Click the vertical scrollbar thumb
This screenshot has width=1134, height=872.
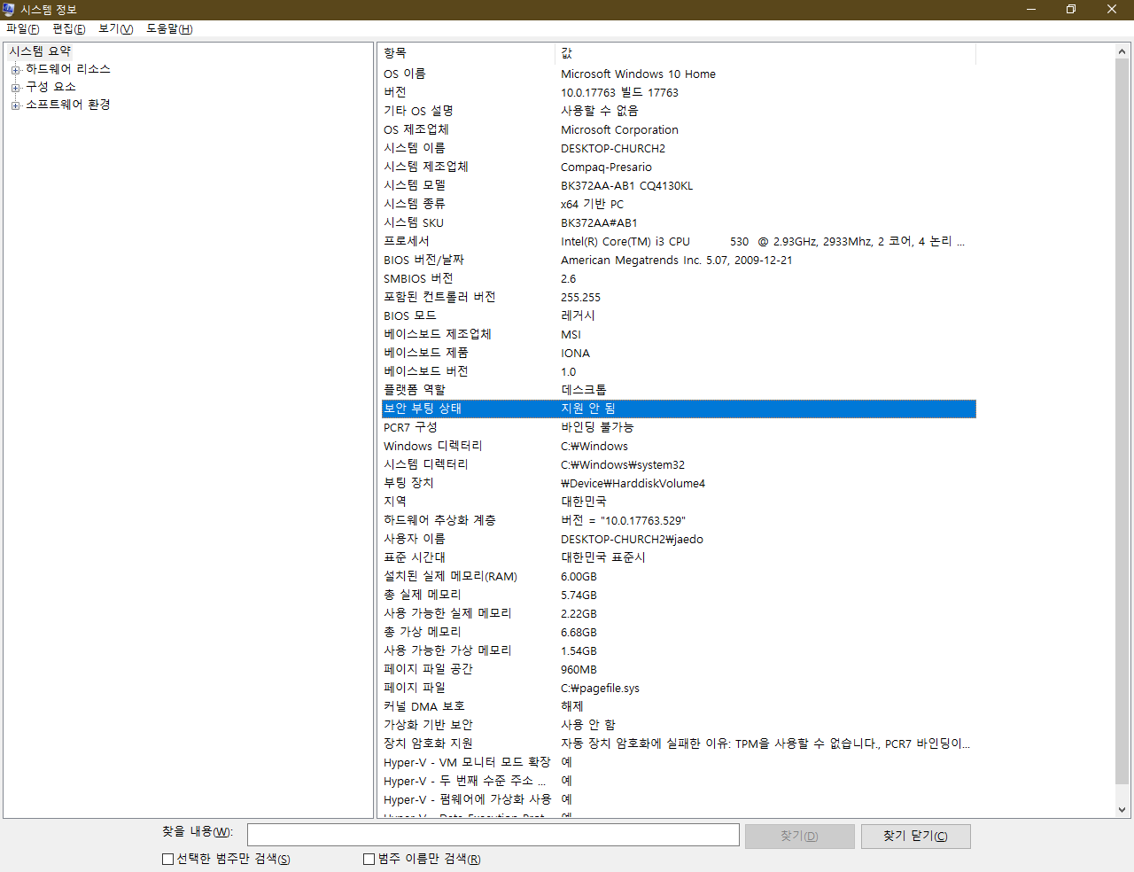[1122, 422]
